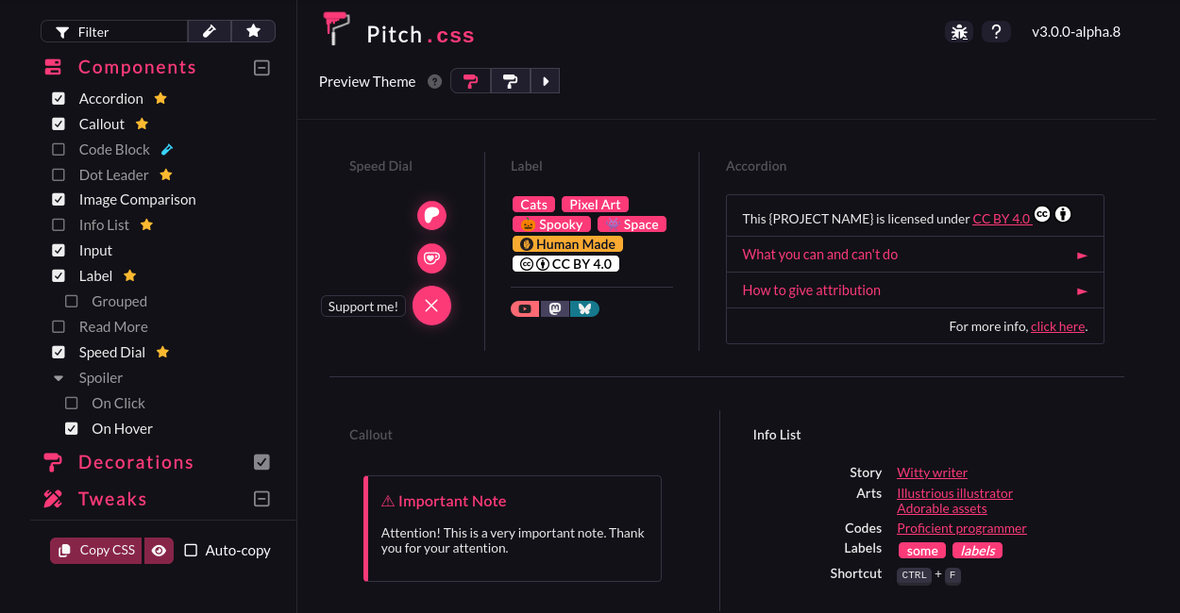1180x613 pixels.
Task: Open the CC BY 4.0 license link
Action: [x=1002, y=219]
